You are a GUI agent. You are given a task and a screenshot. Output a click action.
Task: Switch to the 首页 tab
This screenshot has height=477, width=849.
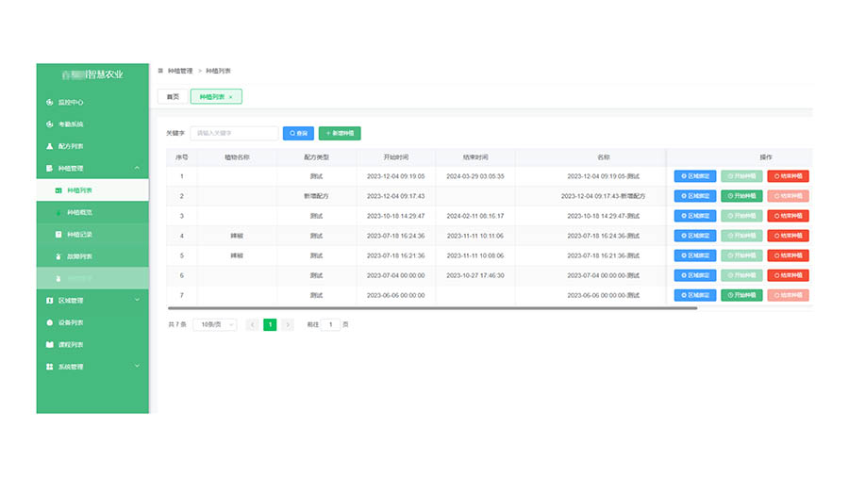[x=173, y=97]
